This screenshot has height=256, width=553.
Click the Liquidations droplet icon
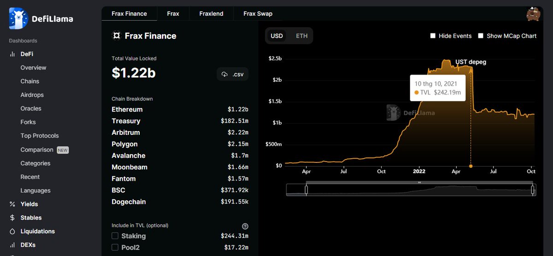pos(12,232)
